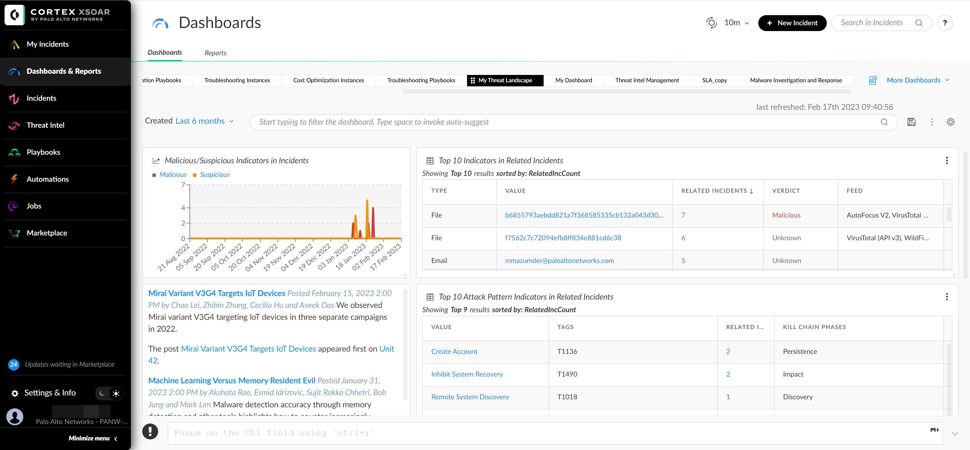Switch to the Reports tab
This screenshot has height=450, width=970.
[215, 53]
